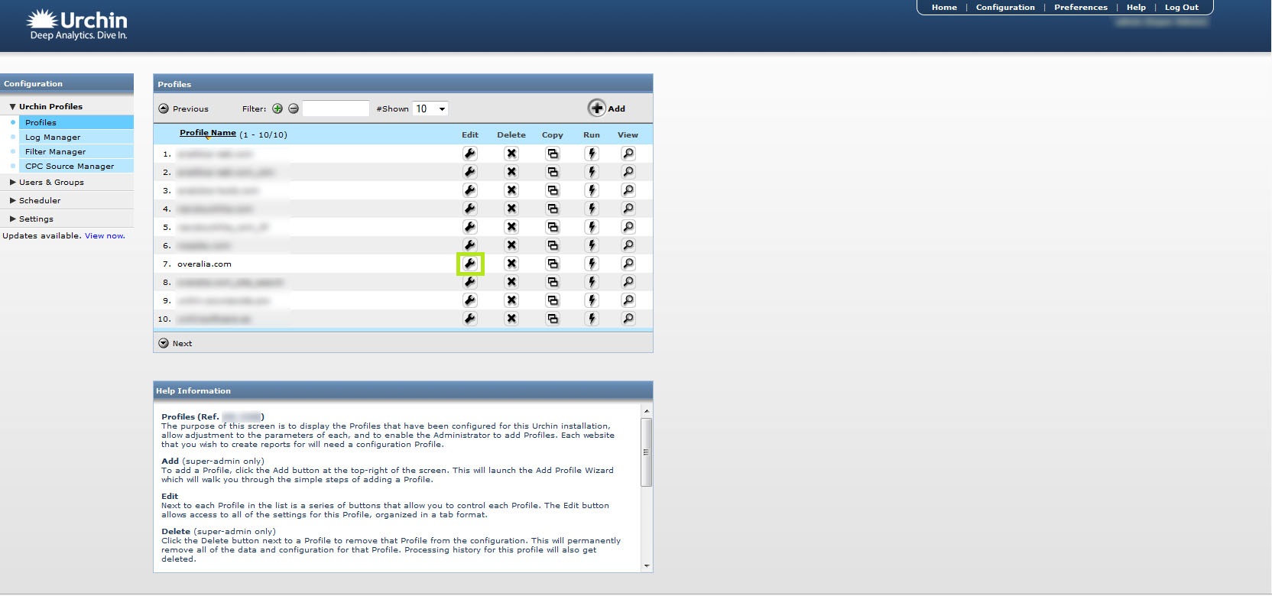Screen dimensions: 1272x596
Task: Click the minus exclude filter icon
Action: click(x=294, y=109)
